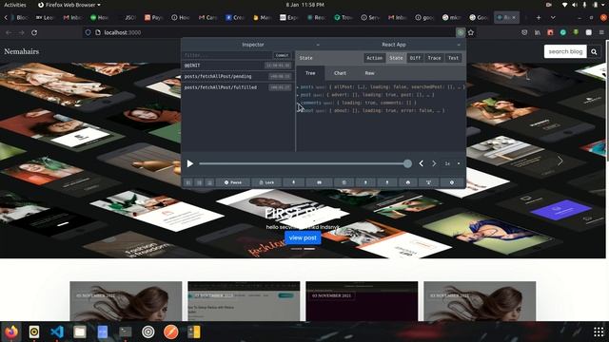Select posts/fetchAllPost/fulfilled action
This screenshot has height=342, width=609.
238,87
